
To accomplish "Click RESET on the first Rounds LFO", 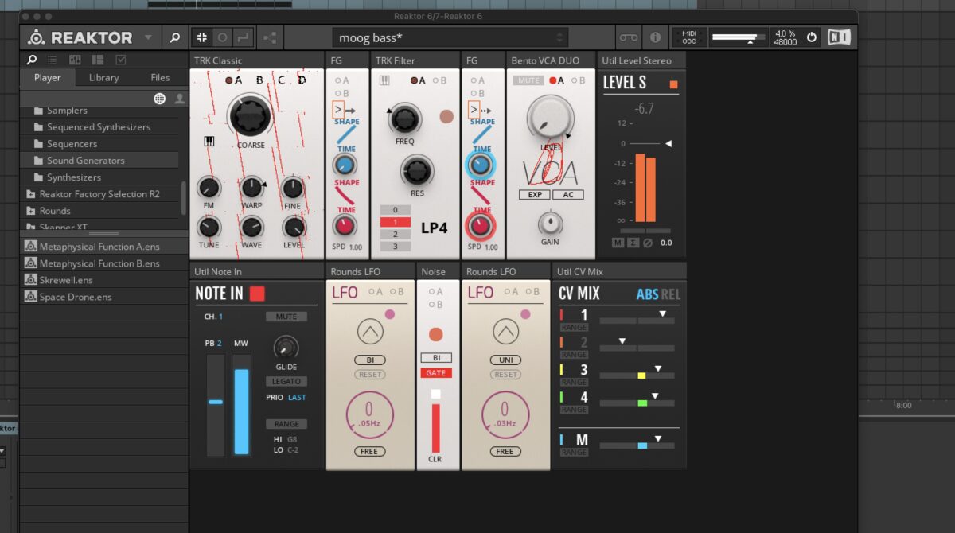I will point(370,374).
